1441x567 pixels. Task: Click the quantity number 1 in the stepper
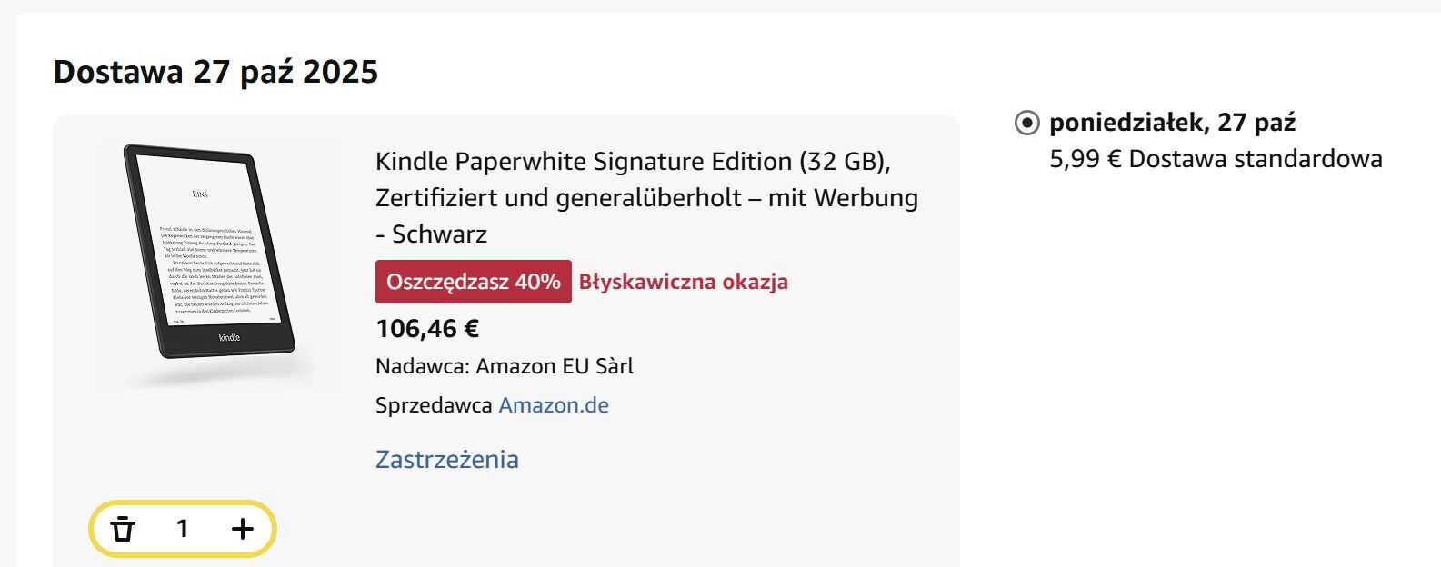click(183, 529)
